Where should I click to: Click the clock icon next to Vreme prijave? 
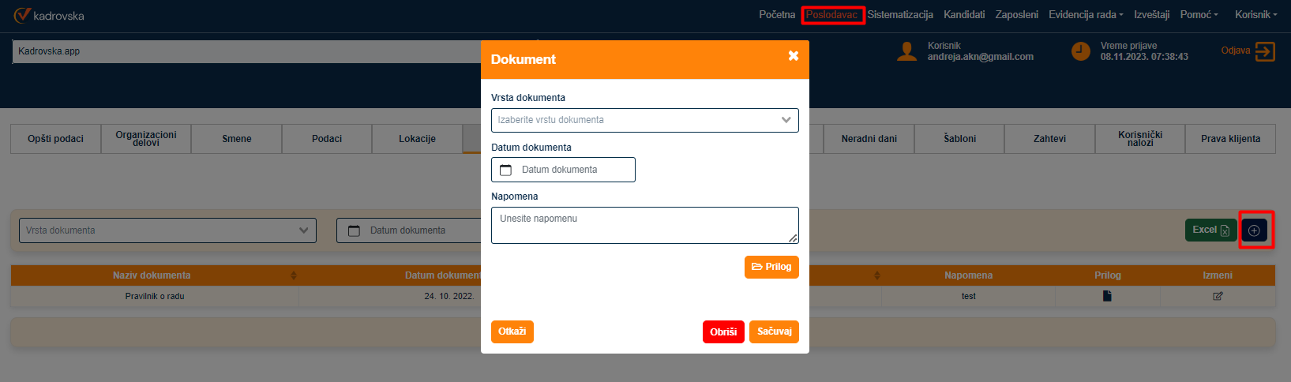1080,52
